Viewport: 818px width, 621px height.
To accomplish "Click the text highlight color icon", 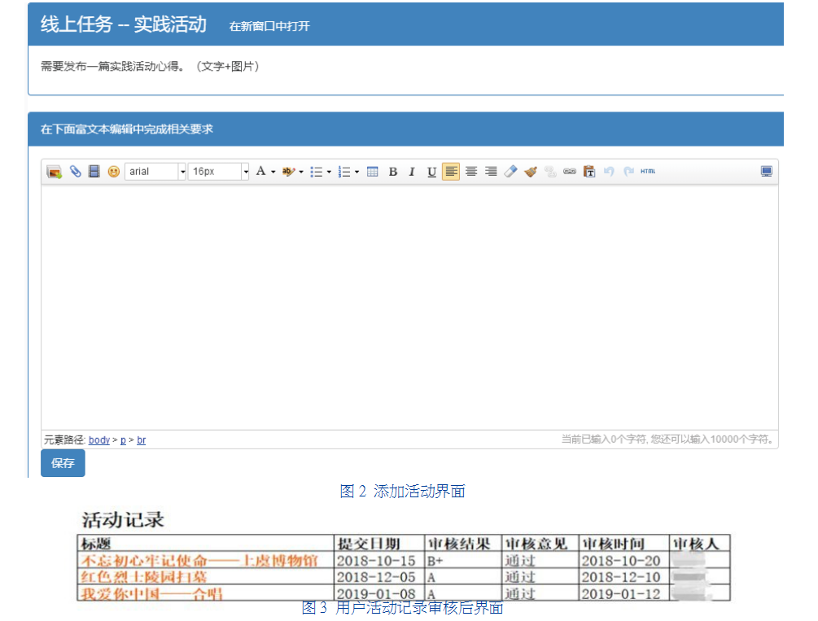I will pos(288,172).
